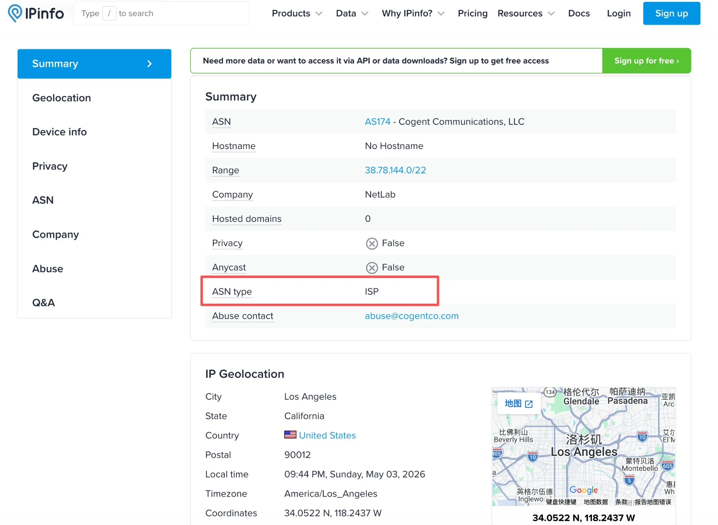
Task: Click coordinates caption below the map
Action: click(x=583, y=518)
